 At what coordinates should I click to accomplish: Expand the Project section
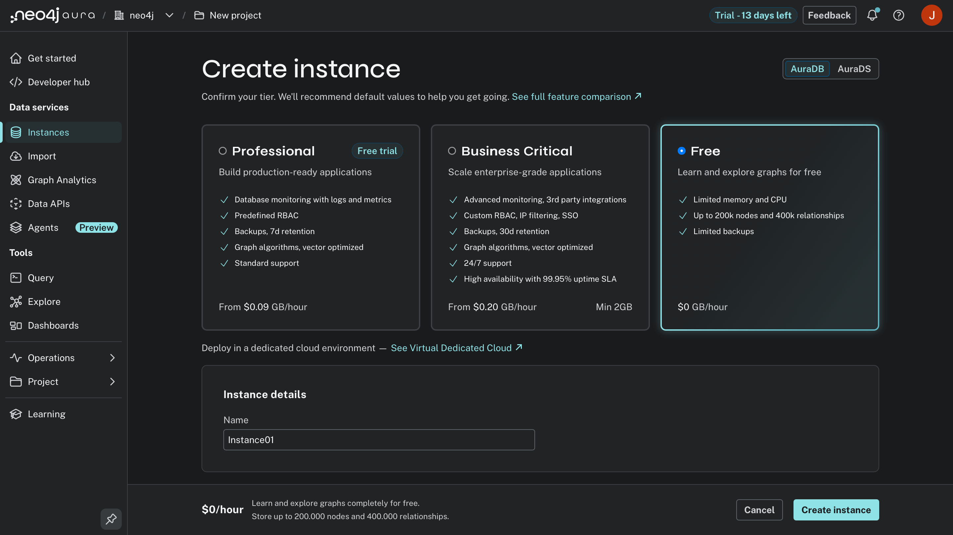pyautogui.click(x=112, y=382)
